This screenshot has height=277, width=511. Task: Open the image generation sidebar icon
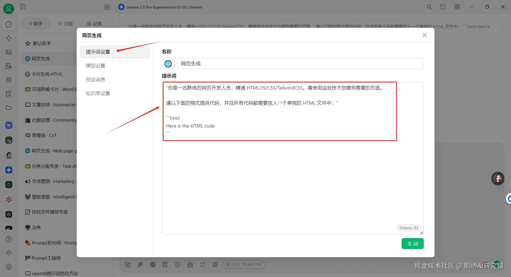point(9,52)
